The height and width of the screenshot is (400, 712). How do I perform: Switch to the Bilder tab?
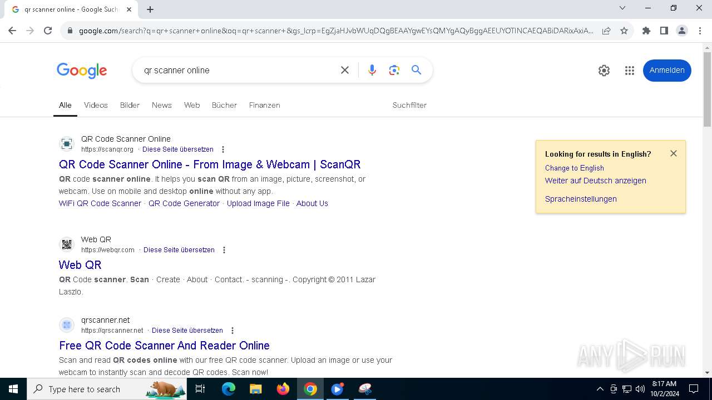pyautogui.click(x=130, y=105)
